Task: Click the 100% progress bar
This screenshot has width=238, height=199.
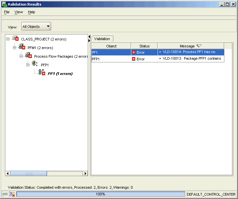Action: click(100, 194)
